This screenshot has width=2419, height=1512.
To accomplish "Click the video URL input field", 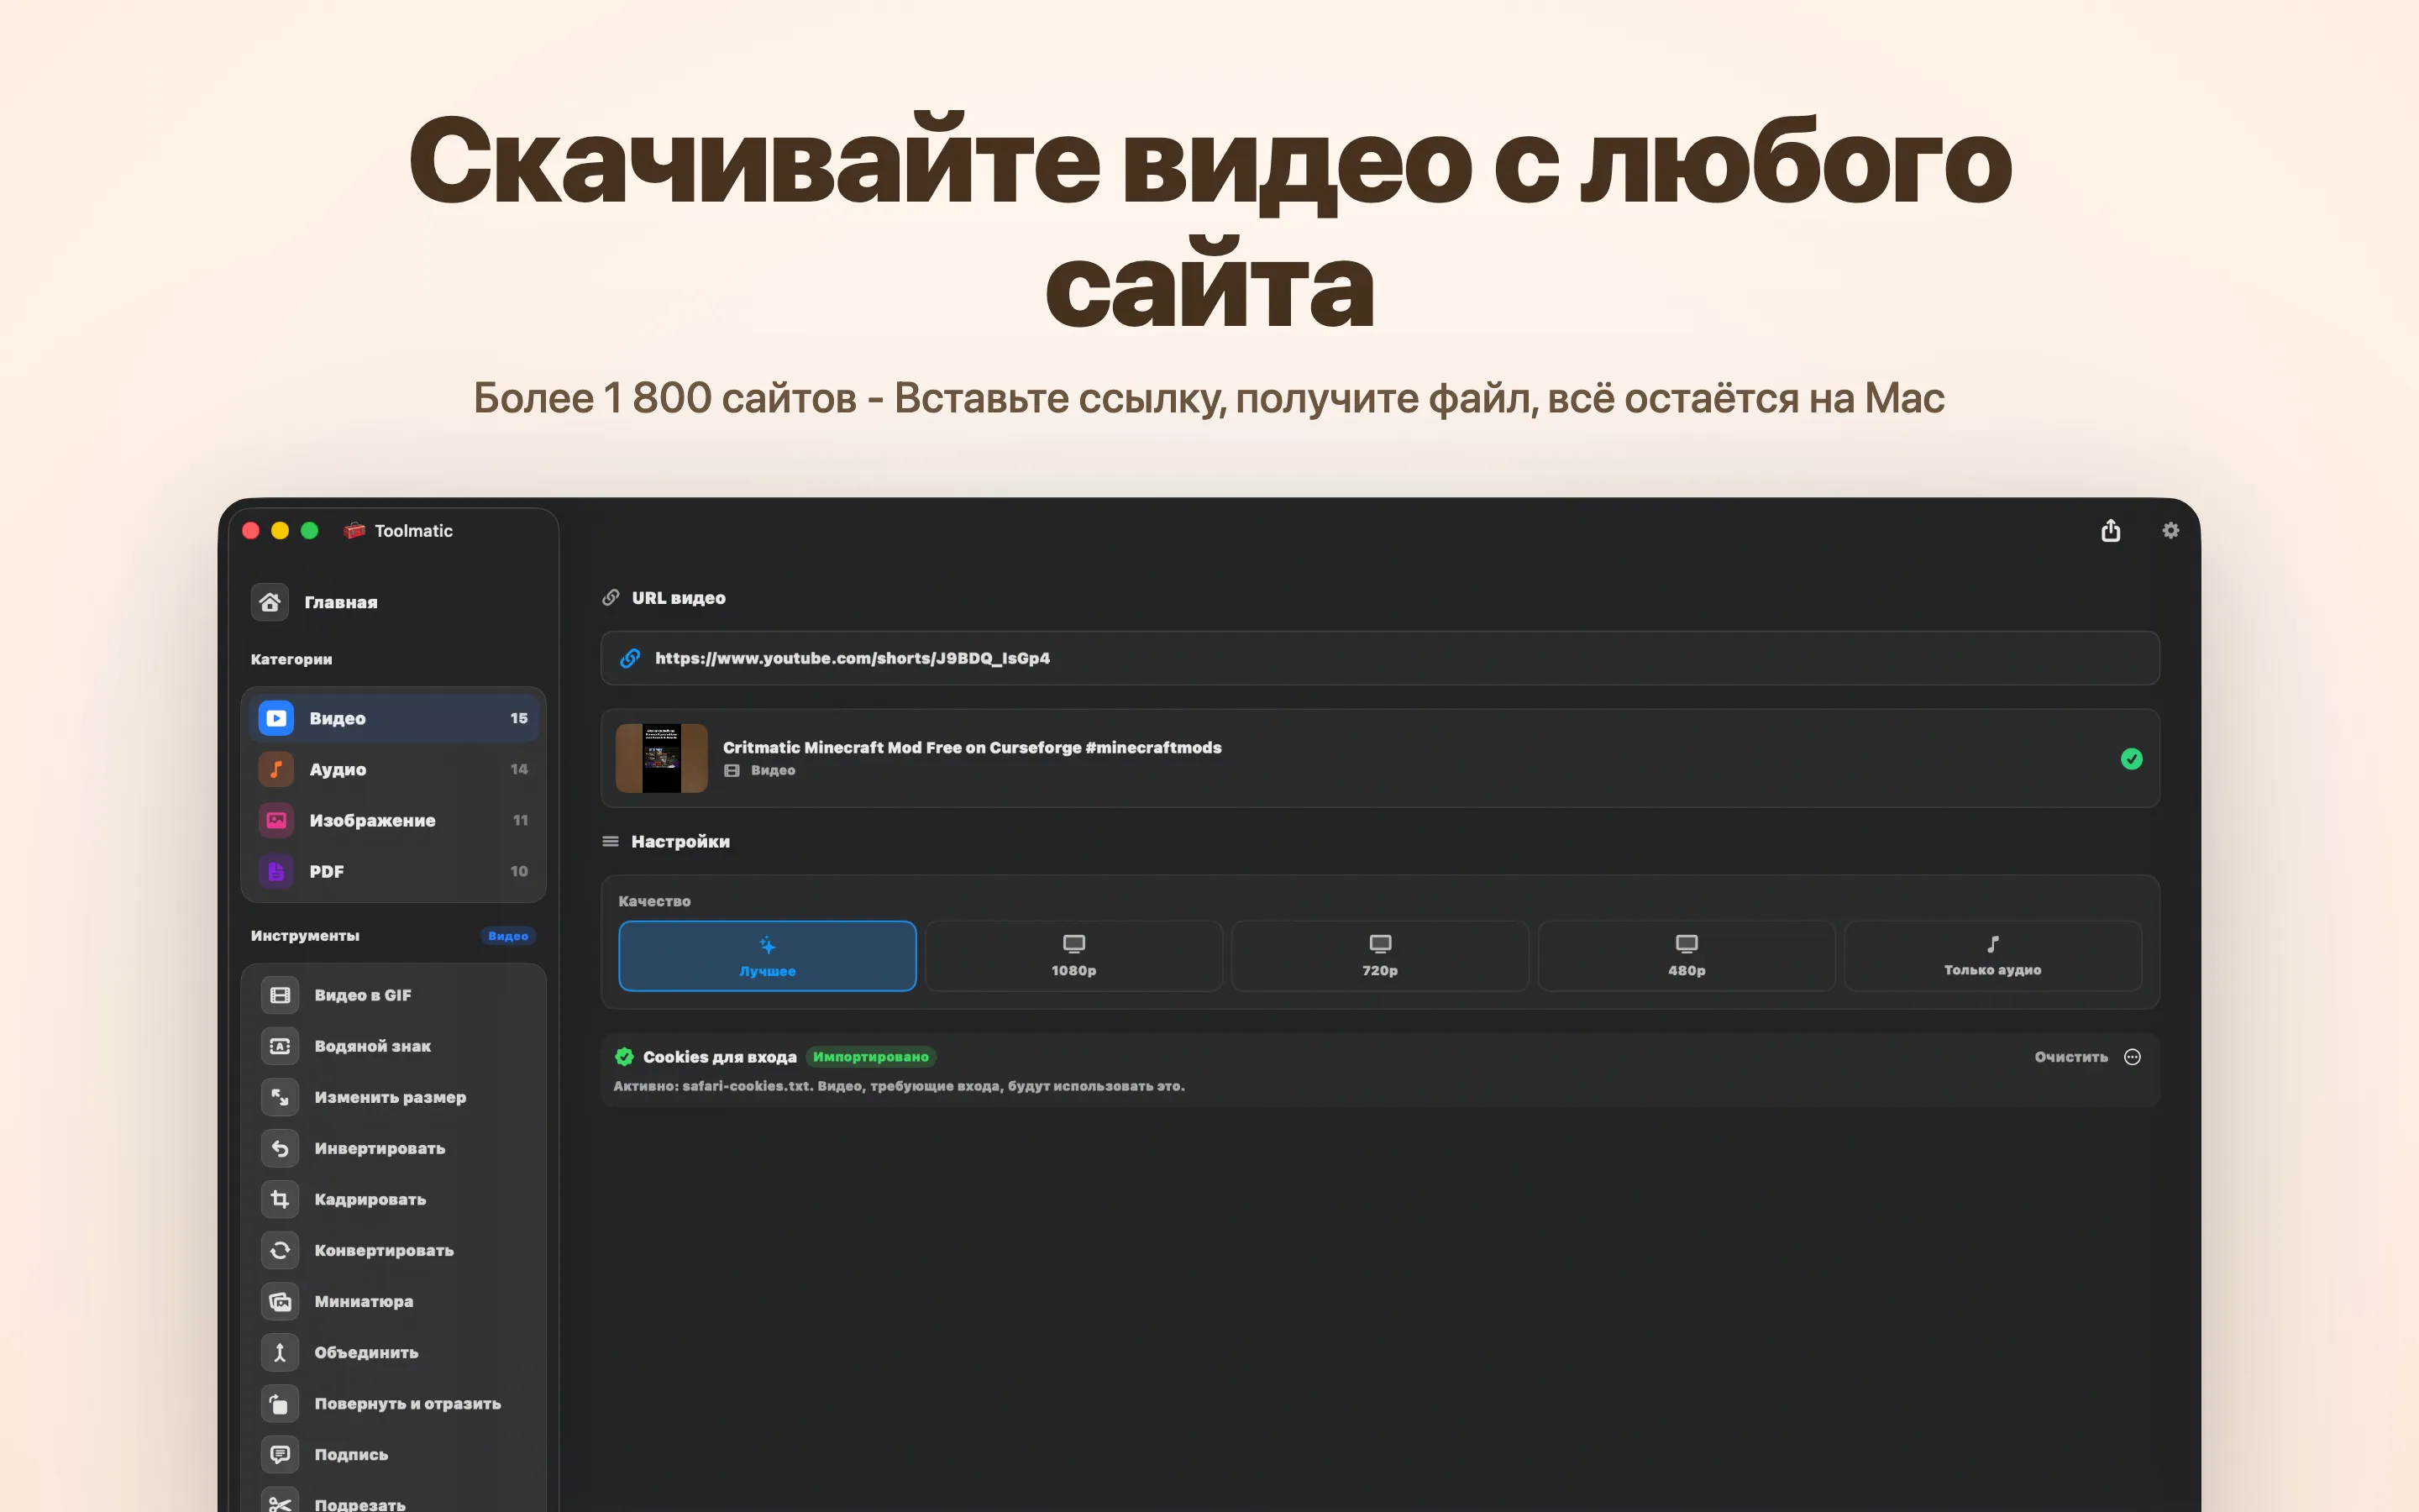I will click(x=1379, y=658).
